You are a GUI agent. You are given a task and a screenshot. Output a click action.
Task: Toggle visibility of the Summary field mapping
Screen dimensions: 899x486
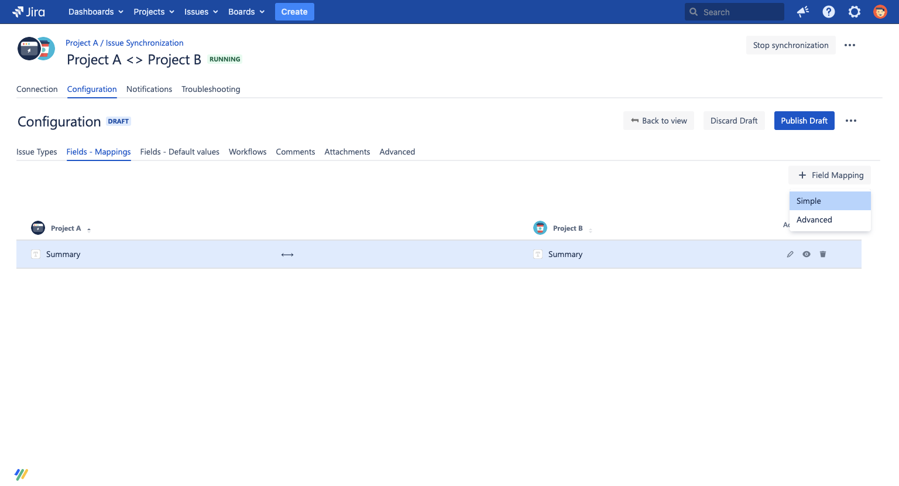pos(807,254)
